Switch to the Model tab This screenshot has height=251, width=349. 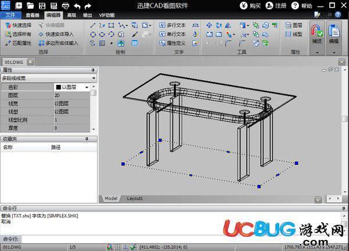coord(111,198)
